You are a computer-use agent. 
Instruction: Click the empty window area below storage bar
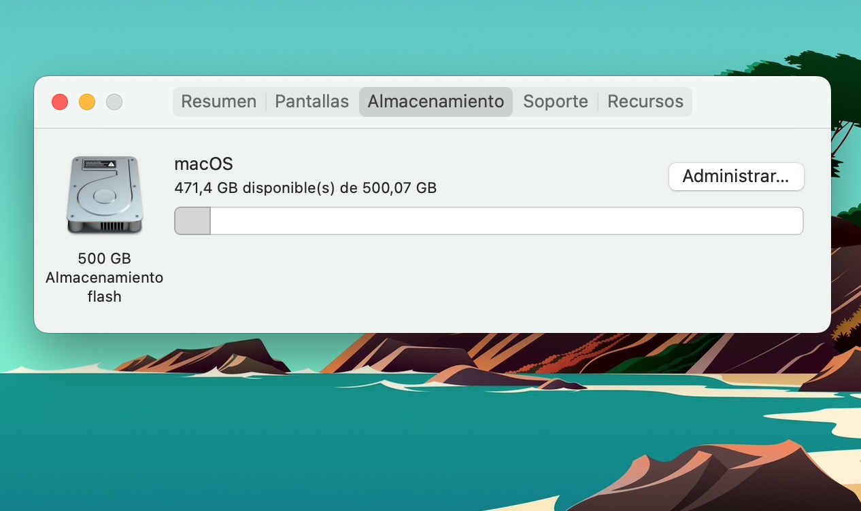pos(476,285)
